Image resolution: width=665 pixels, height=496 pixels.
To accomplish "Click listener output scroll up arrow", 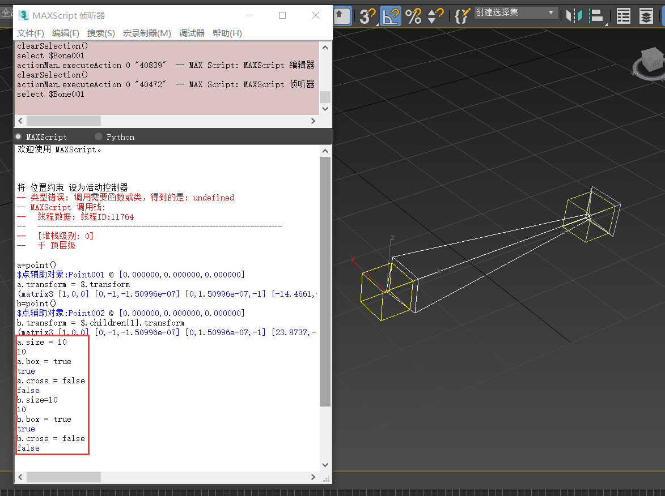I will tap(325, 151).
